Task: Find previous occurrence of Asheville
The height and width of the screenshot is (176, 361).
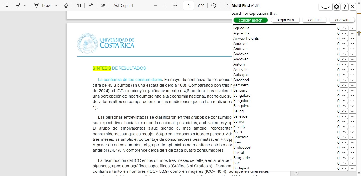Action: tap(344, 70)
